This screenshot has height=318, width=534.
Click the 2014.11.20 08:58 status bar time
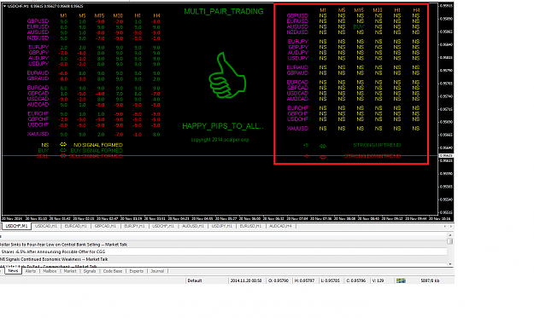pos(246,280)
